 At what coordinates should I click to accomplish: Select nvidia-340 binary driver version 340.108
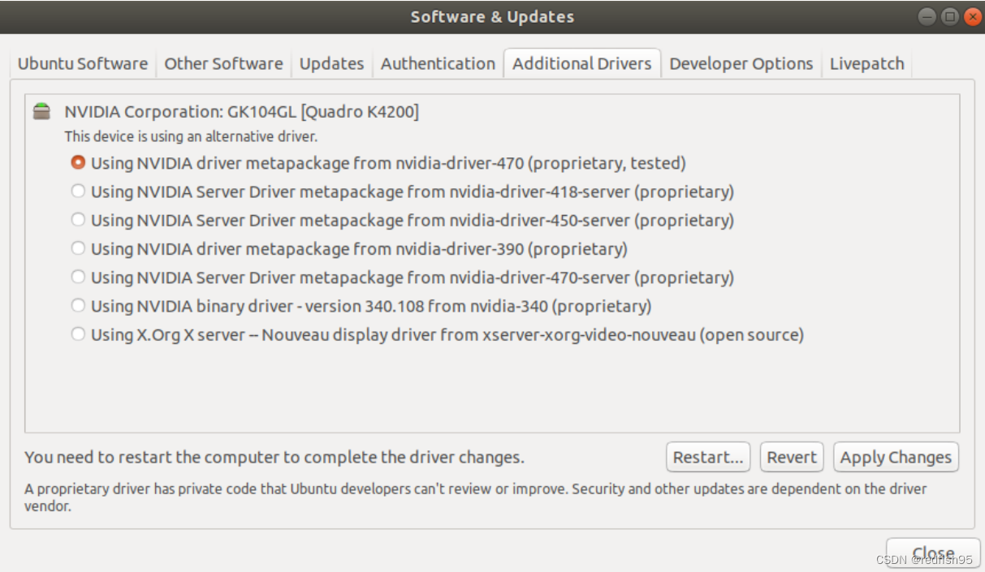tap(361, 306)
